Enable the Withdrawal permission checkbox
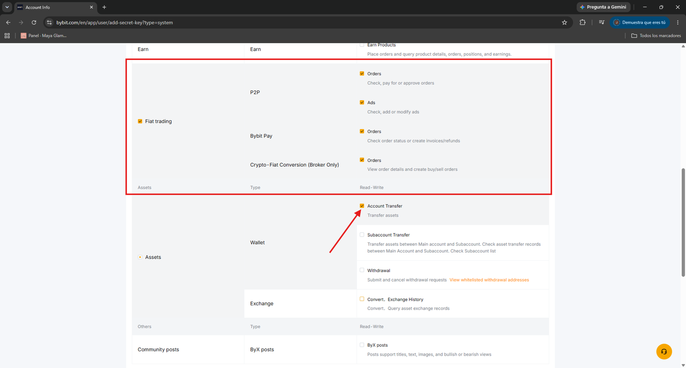686x368 pixels. coord(362,270)
